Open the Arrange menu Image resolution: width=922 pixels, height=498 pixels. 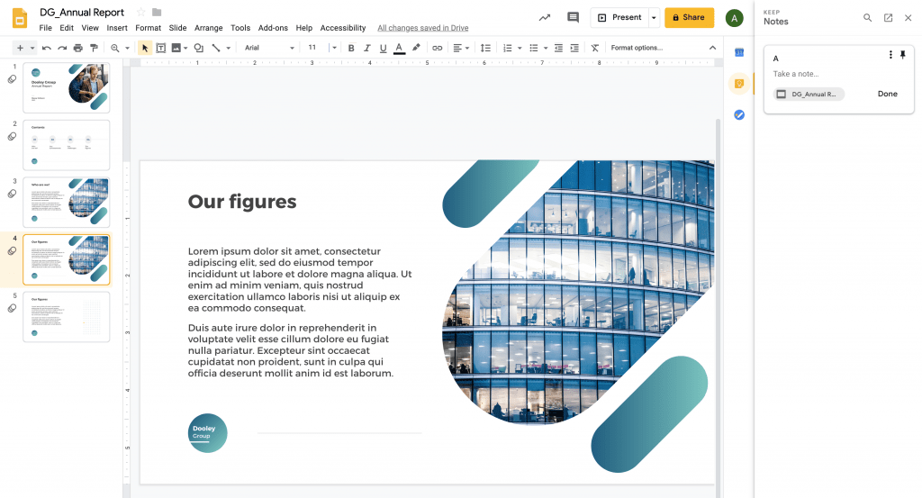coord(208,28)
